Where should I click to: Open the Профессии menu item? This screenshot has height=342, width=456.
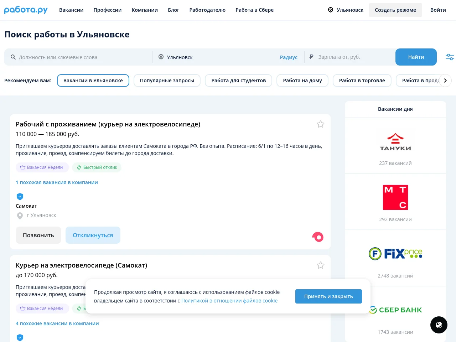(x=108, y=10)
